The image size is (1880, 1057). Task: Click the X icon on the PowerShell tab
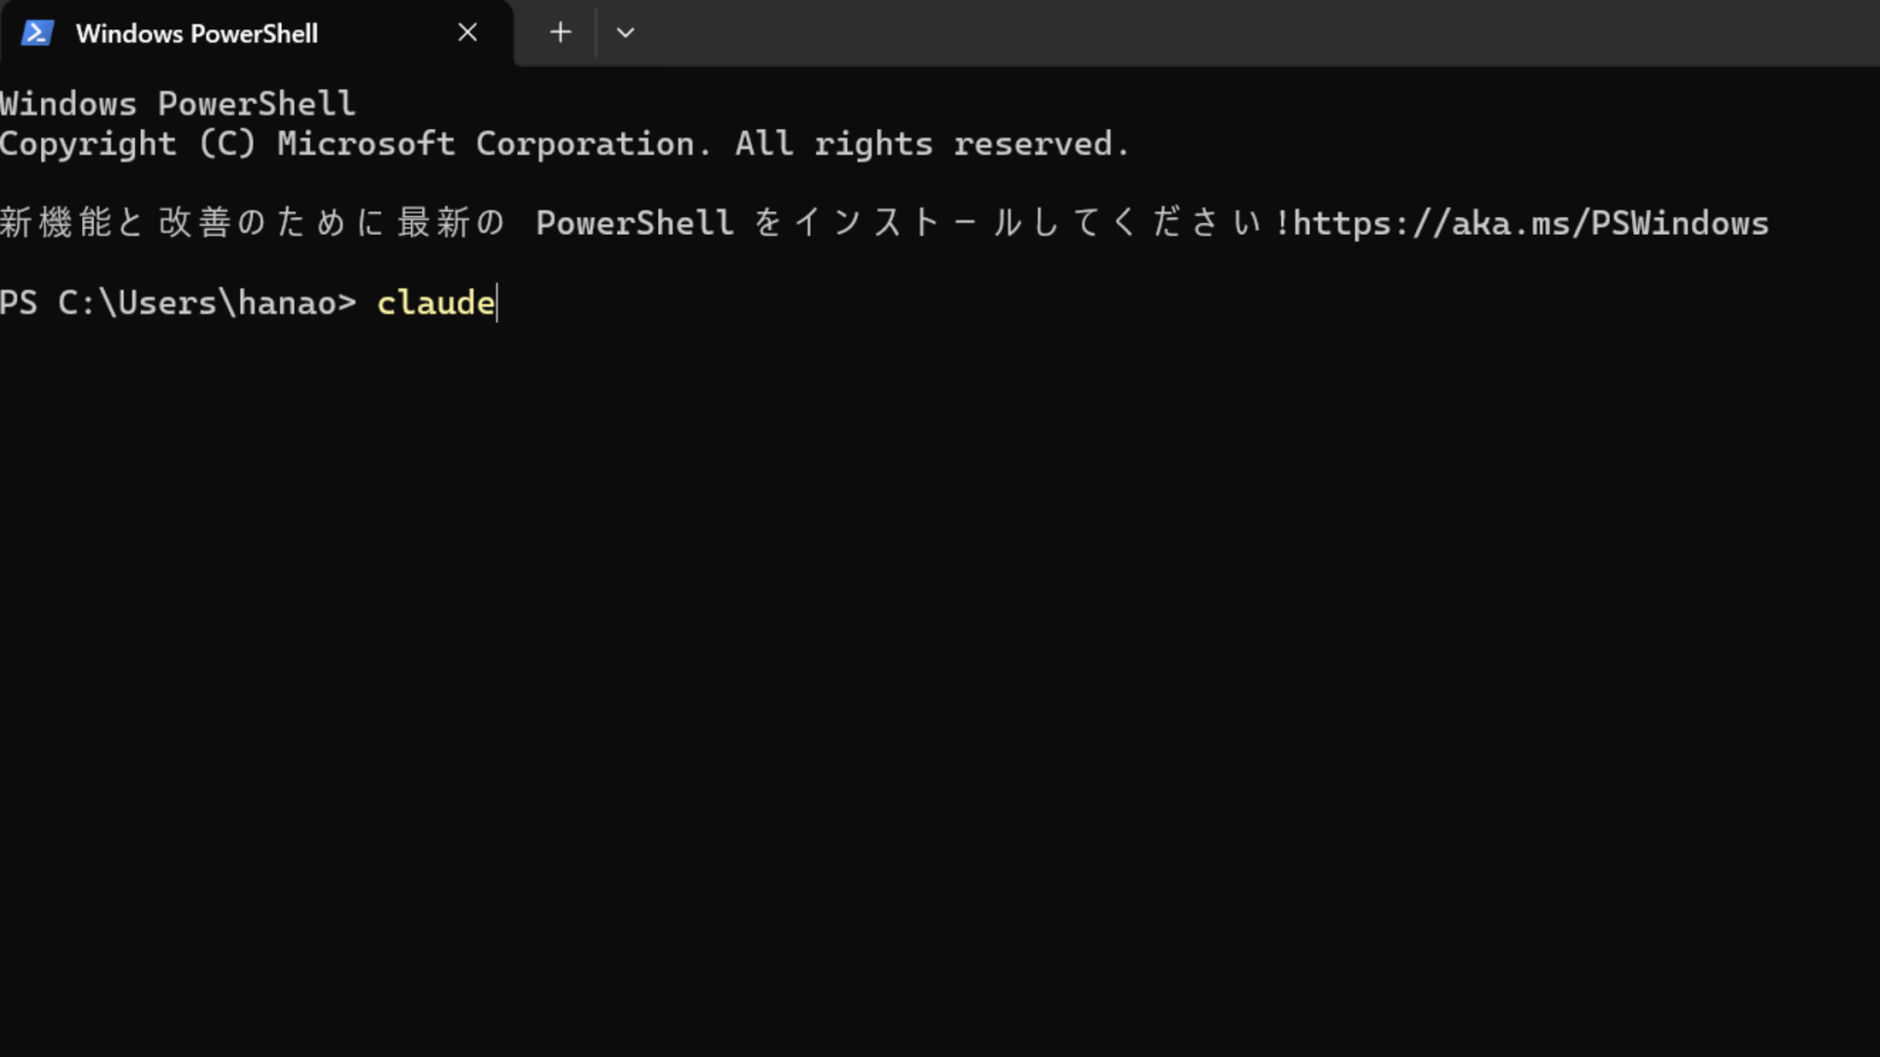pos(467,32)
